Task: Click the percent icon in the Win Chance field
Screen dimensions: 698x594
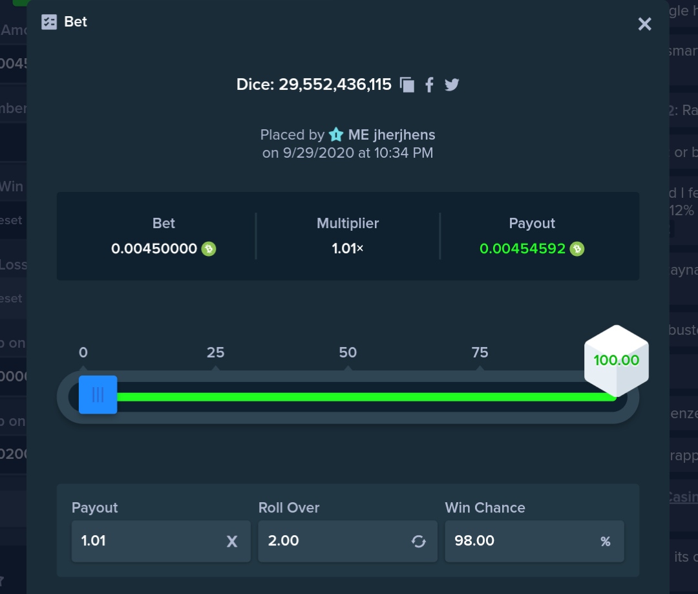Action: (605, 541)
